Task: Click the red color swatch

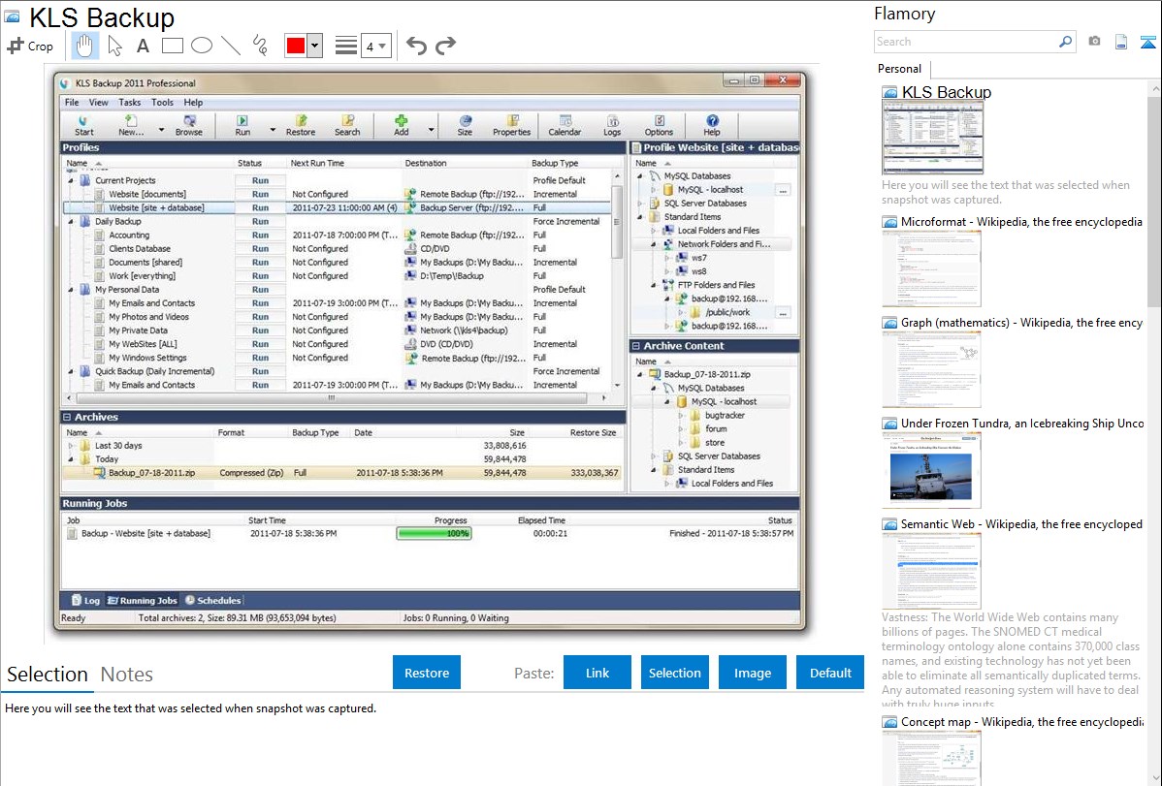Action: click(x=296, y=46)
